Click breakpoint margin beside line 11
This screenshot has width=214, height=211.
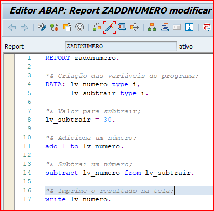click(x=9, y=146)
